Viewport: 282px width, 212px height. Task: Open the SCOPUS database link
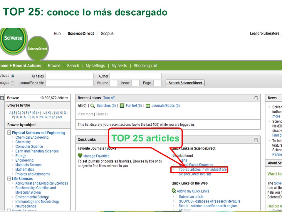click(209, 201)
